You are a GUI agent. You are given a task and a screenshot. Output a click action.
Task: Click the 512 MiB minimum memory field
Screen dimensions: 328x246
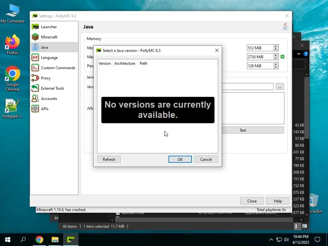pos(260,48)
